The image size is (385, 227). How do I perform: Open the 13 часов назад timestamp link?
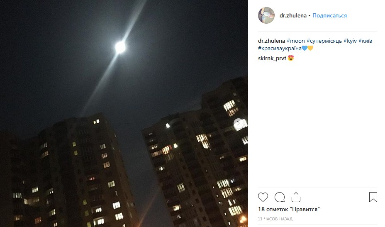click(x=275, y=219)
